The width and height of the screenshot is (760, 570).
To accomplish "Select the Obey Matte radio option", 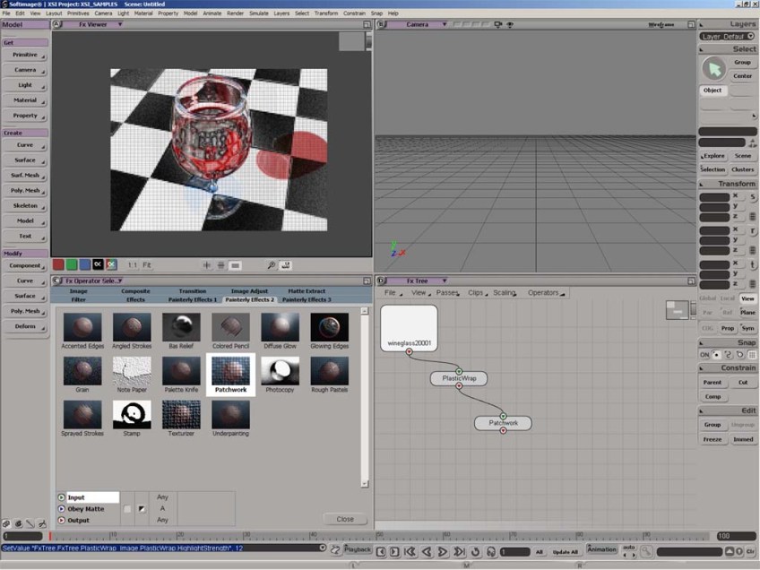I will pos(62,508).
